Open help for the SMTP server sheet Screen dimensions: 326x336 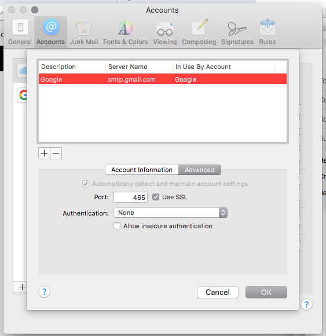45,291
